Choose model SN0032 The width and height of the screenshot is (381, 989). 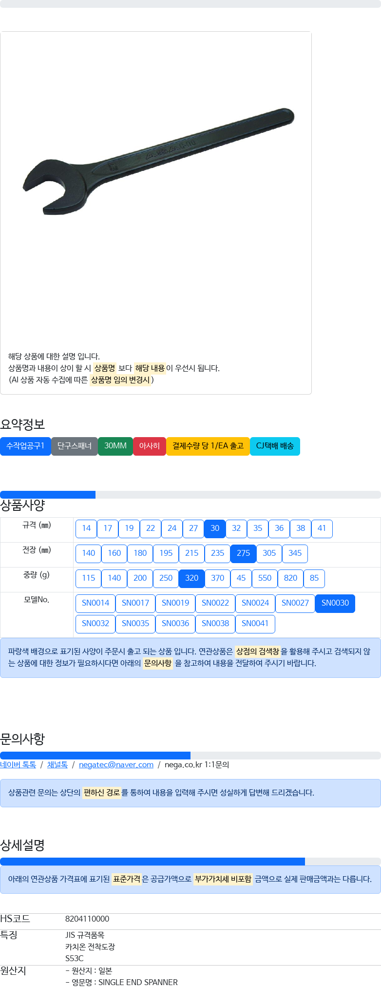coord(95,624)
